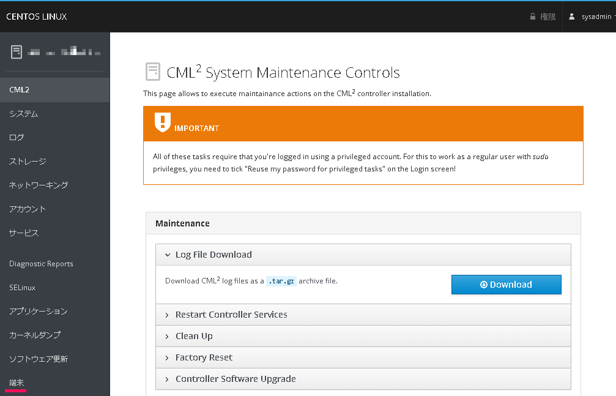Click the blue Download button
The width and height of the screenshot is (616, 396).
(x=506, y=285)
